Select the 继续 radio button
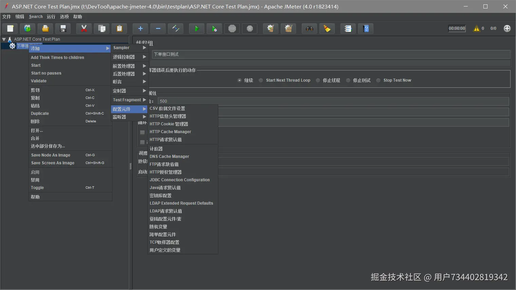Screen dimensions: 516x290 click(x=240, y=80)
